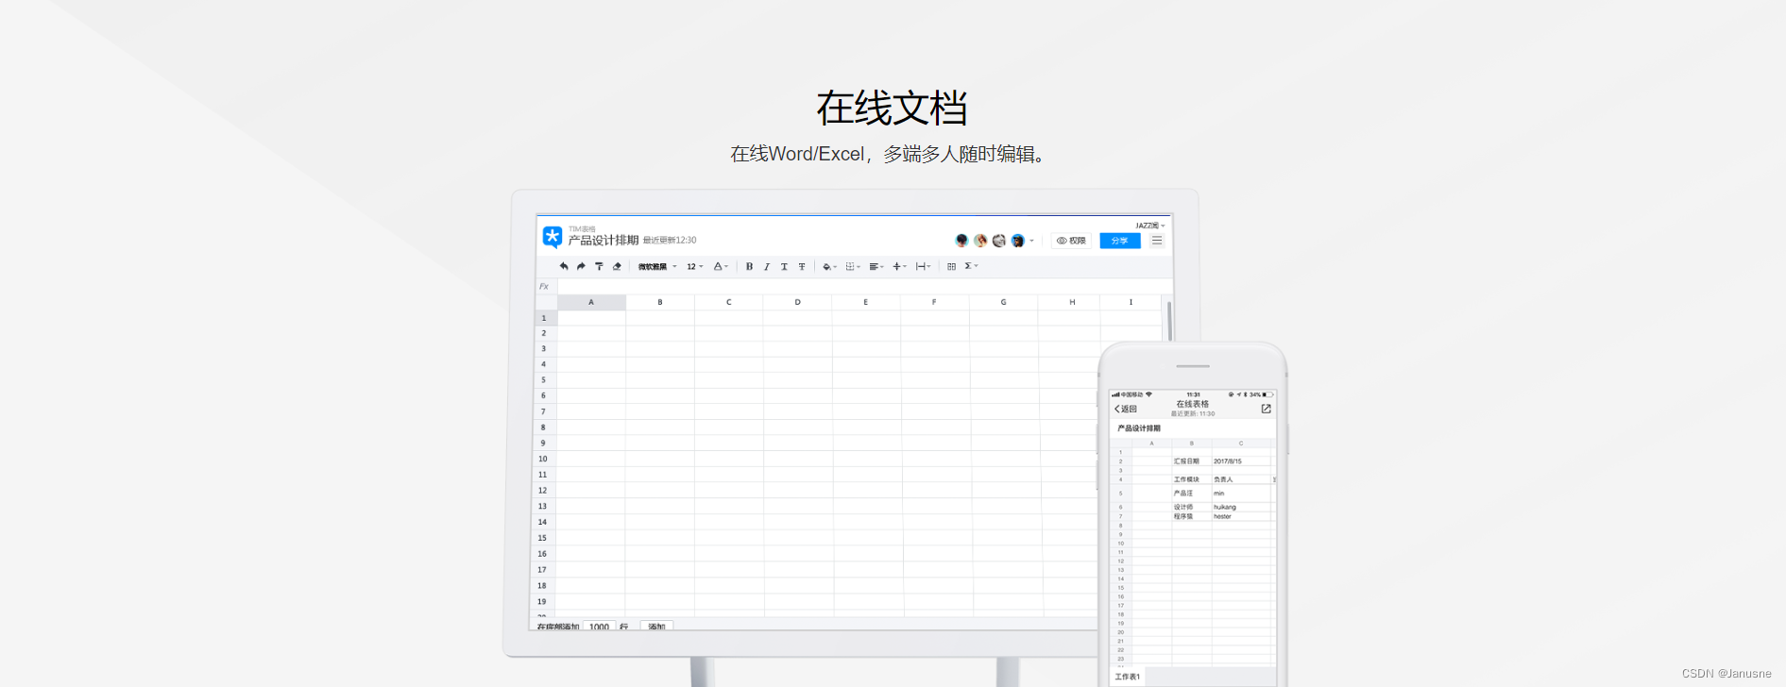The height and width of the screenshot is (687, 1786).
Task: Tap the 在线表格 title on phone
Action: 1193,404
